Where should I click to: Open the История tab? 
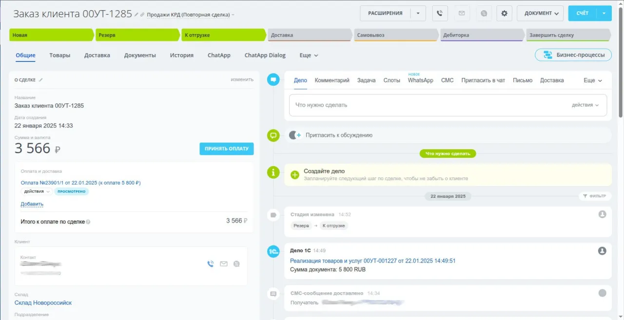[182, 55]
